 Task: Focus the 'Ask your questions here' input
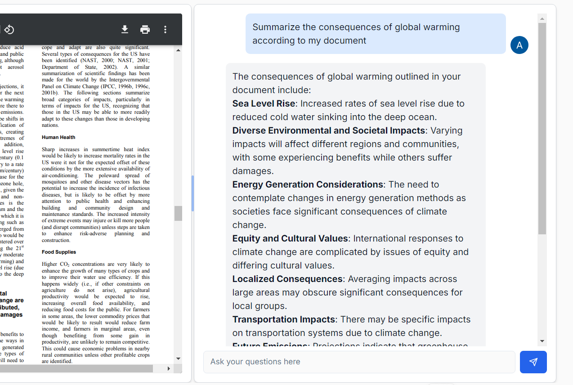click(359, 362)
